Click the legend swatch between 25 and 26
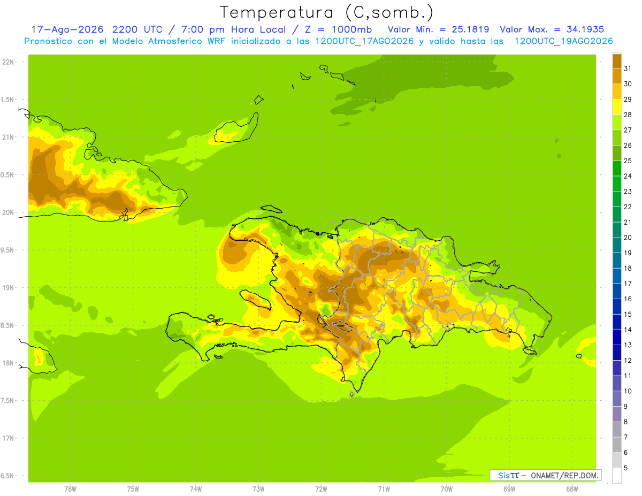The height and width of the screenshot is (496, 642). [x=617, y=153]
